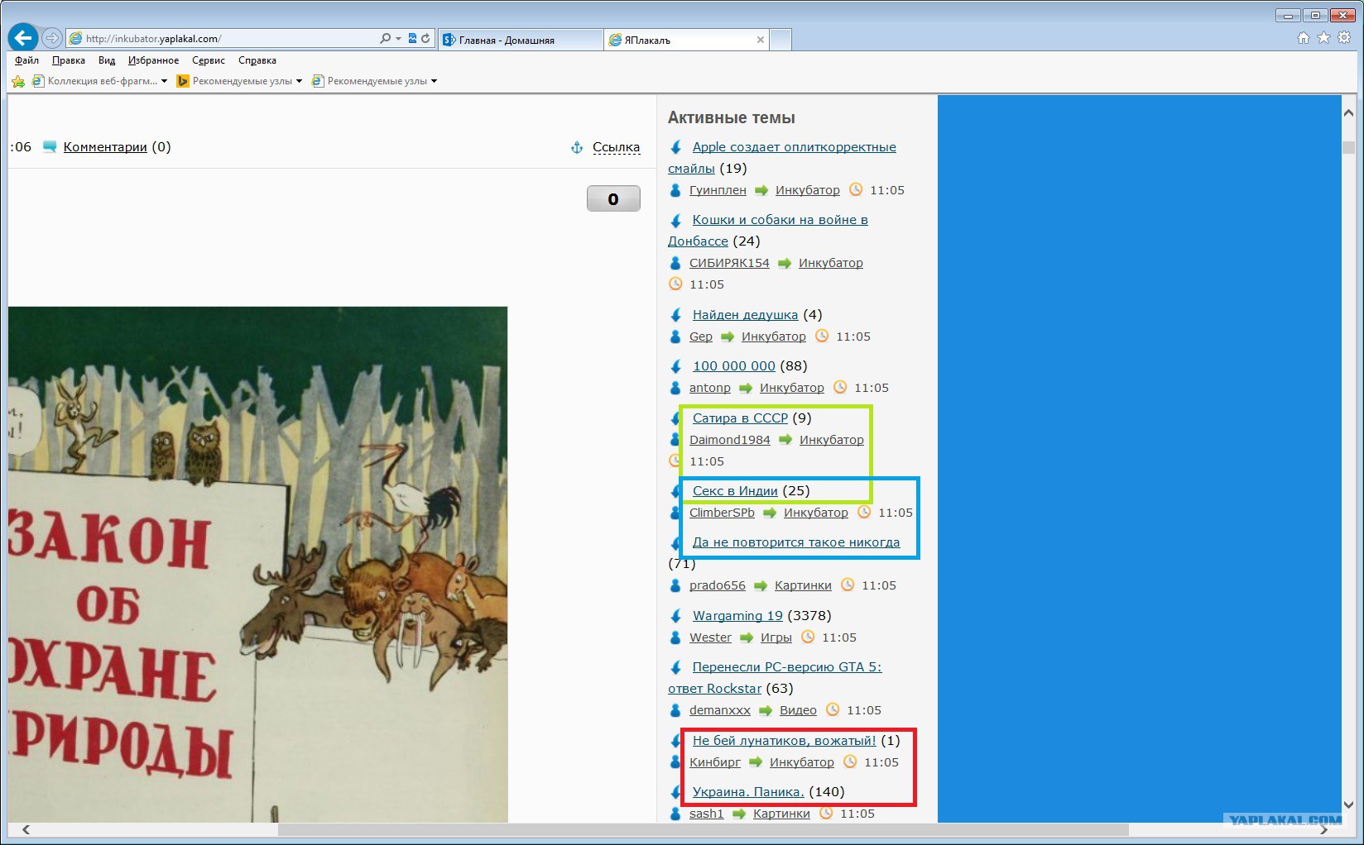Open the Игры category link

tap(776, 637)
